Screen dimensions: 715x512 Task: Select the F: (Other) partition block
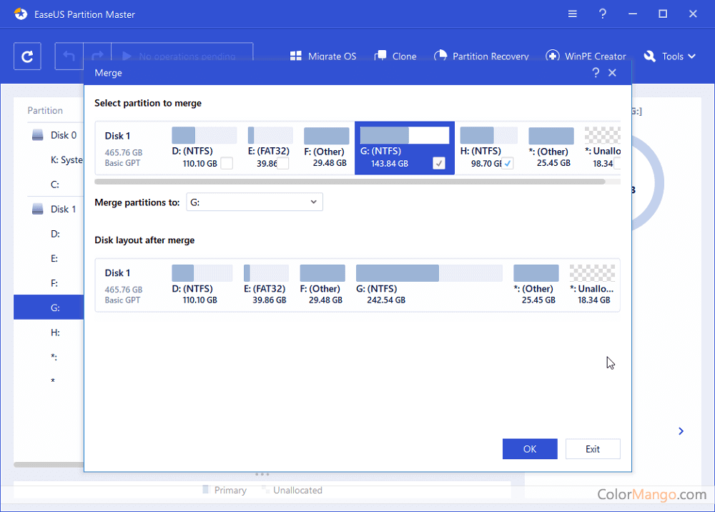(x=327, y=148)
